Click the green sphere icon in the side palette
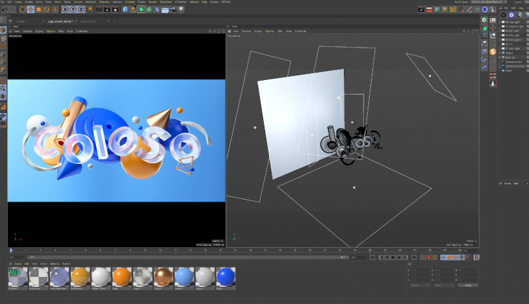 485,28
